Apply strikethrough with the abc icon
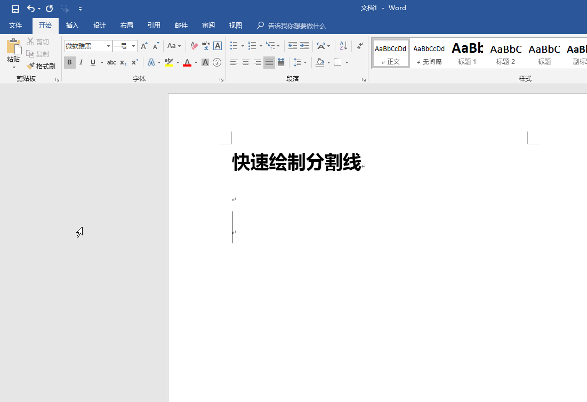Image resolution: width=587 pixels, height=402 pixels. [x=111, y=63]
